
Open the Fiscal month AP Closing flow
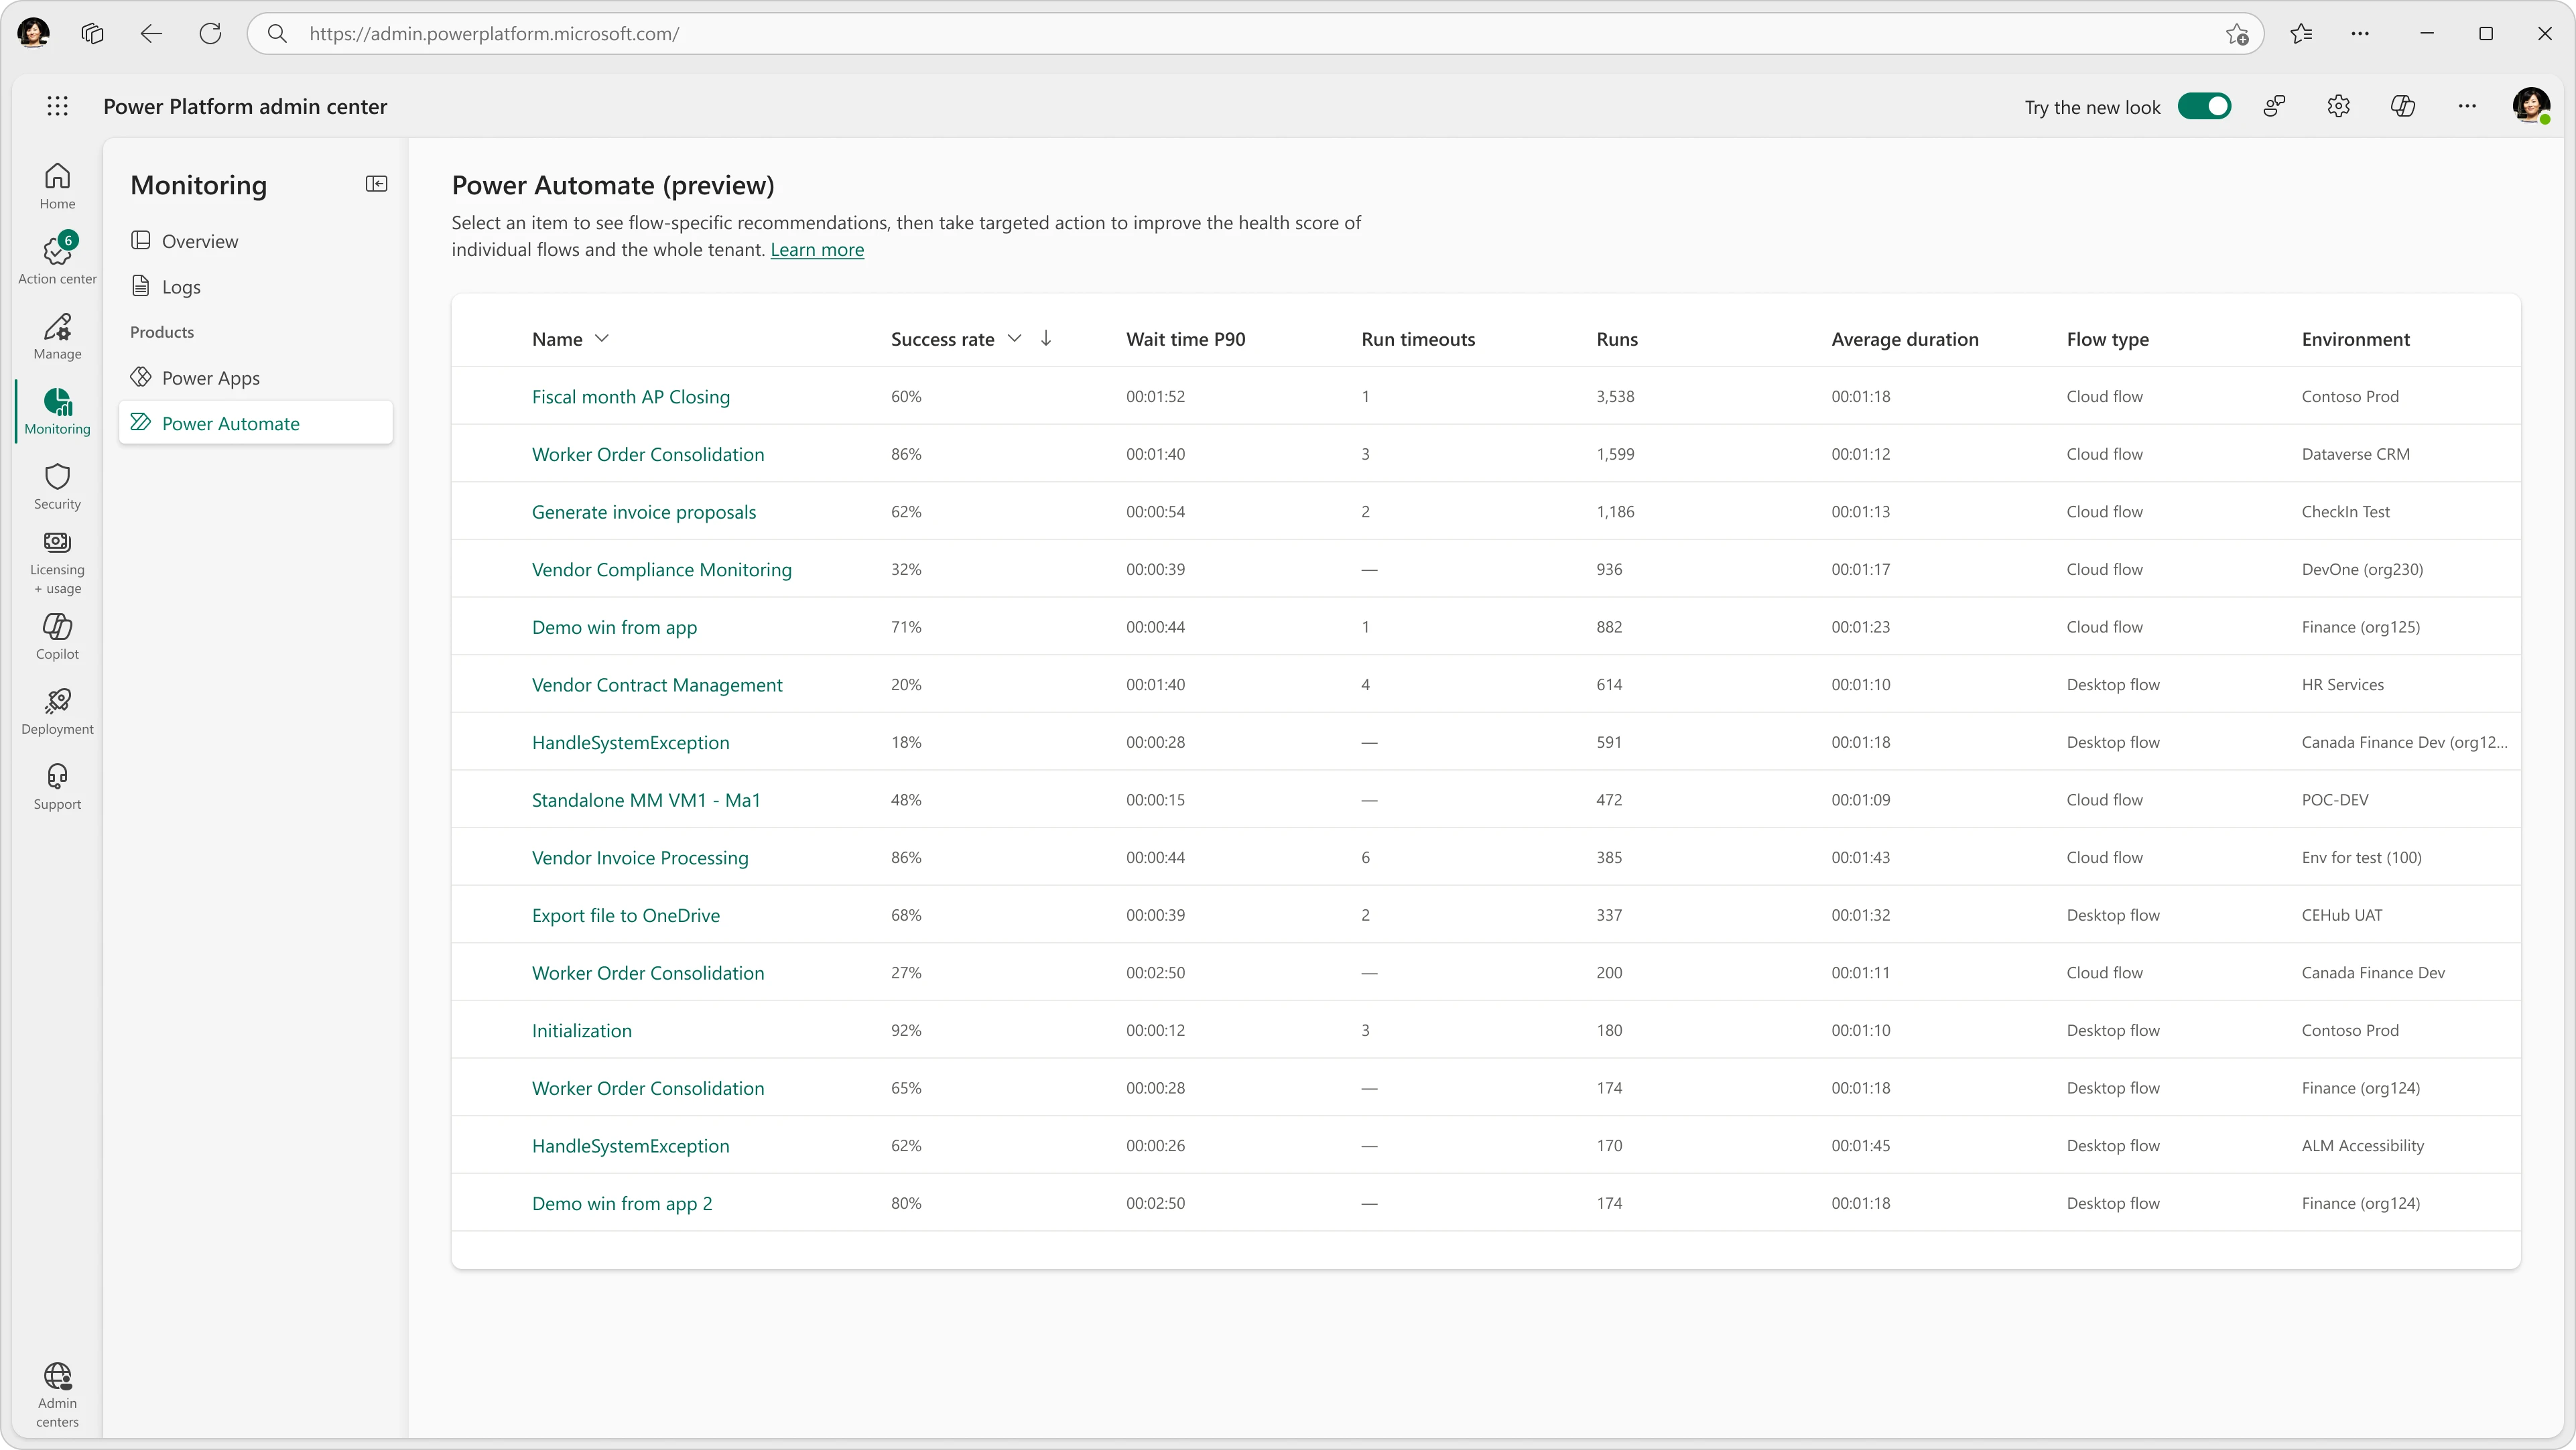(x=630, y=397)
